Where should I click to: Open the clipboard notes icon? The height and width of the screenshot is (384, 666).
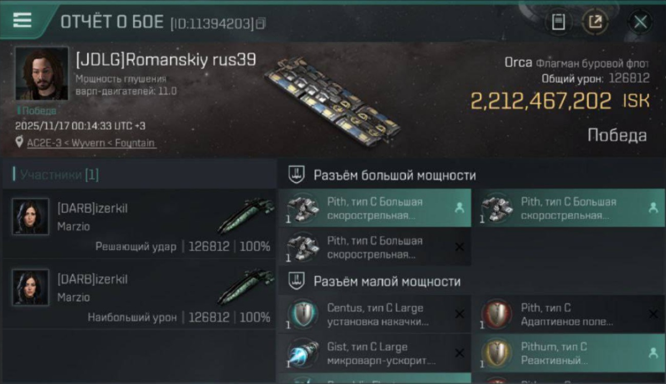558,22
